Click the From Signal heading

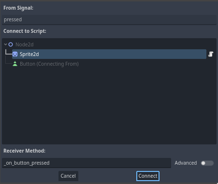pyautogui.click(x=18, y=8)
